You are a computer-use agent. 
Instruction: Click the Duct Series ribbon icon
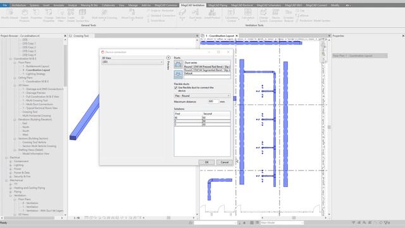(x=196, y=14)
